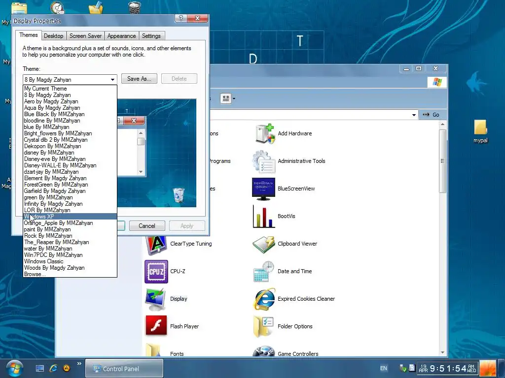Open the Add Hardware icon

coord(265,133)
